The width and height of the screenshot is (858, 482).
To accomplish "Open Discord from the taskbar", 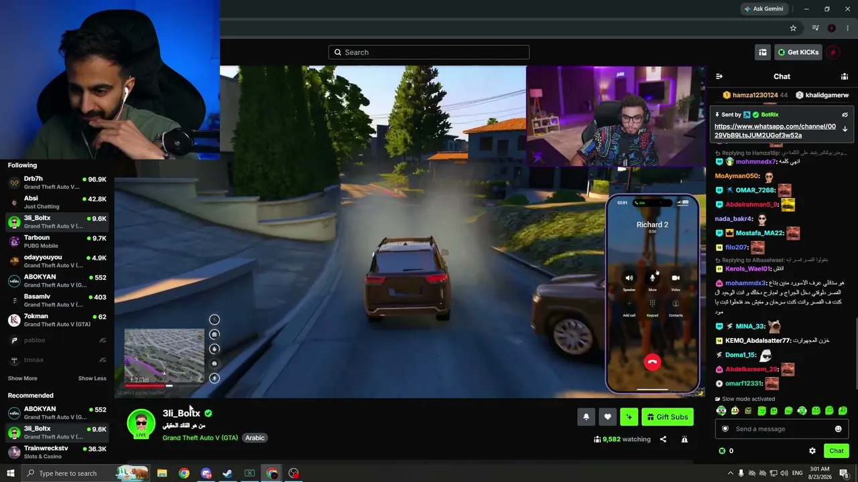I will [206, 473].
